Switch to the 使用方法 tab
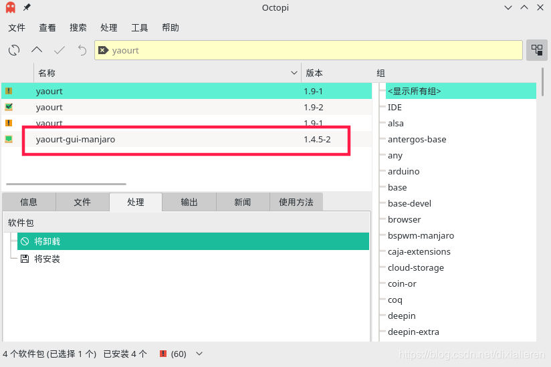The width and height of the screenshot is (551, 367). [296, 202]
